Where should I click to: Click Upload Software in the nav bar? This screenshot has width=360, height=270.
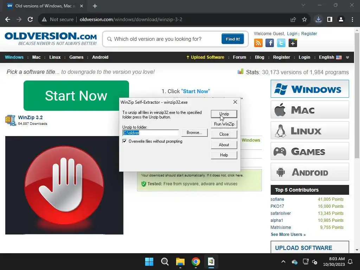tap(205, 57)
